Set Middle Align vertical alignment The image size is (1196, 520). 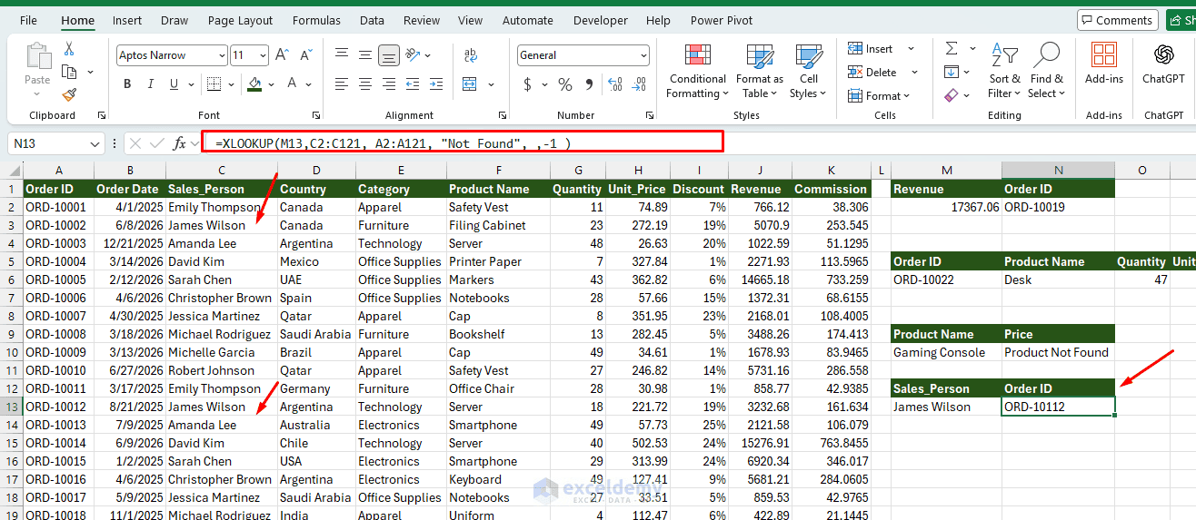point(365,55)
